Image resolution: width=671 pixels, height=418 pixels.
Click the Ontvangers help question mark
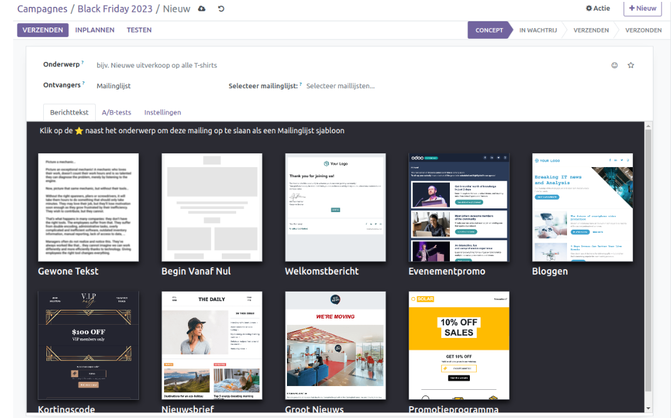(83, 83)
